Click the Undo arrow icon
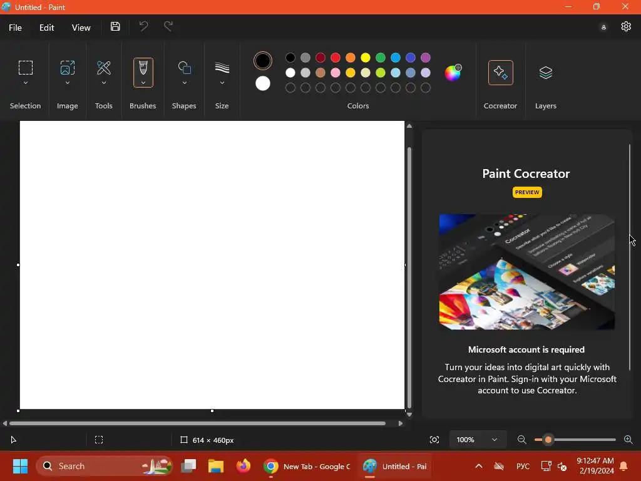 [143, 26]
